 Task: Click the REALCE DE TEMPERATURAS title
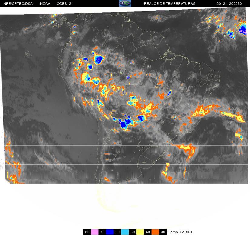click(x=170, y=4)
